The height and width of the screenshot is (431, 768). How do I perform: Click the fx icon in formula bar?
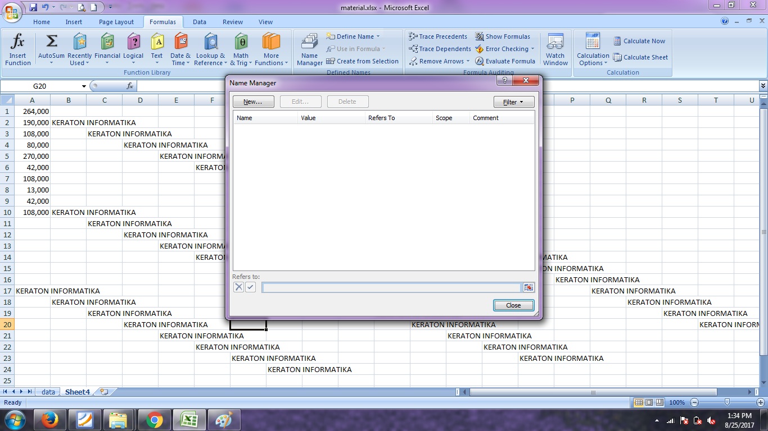point(130,86)
